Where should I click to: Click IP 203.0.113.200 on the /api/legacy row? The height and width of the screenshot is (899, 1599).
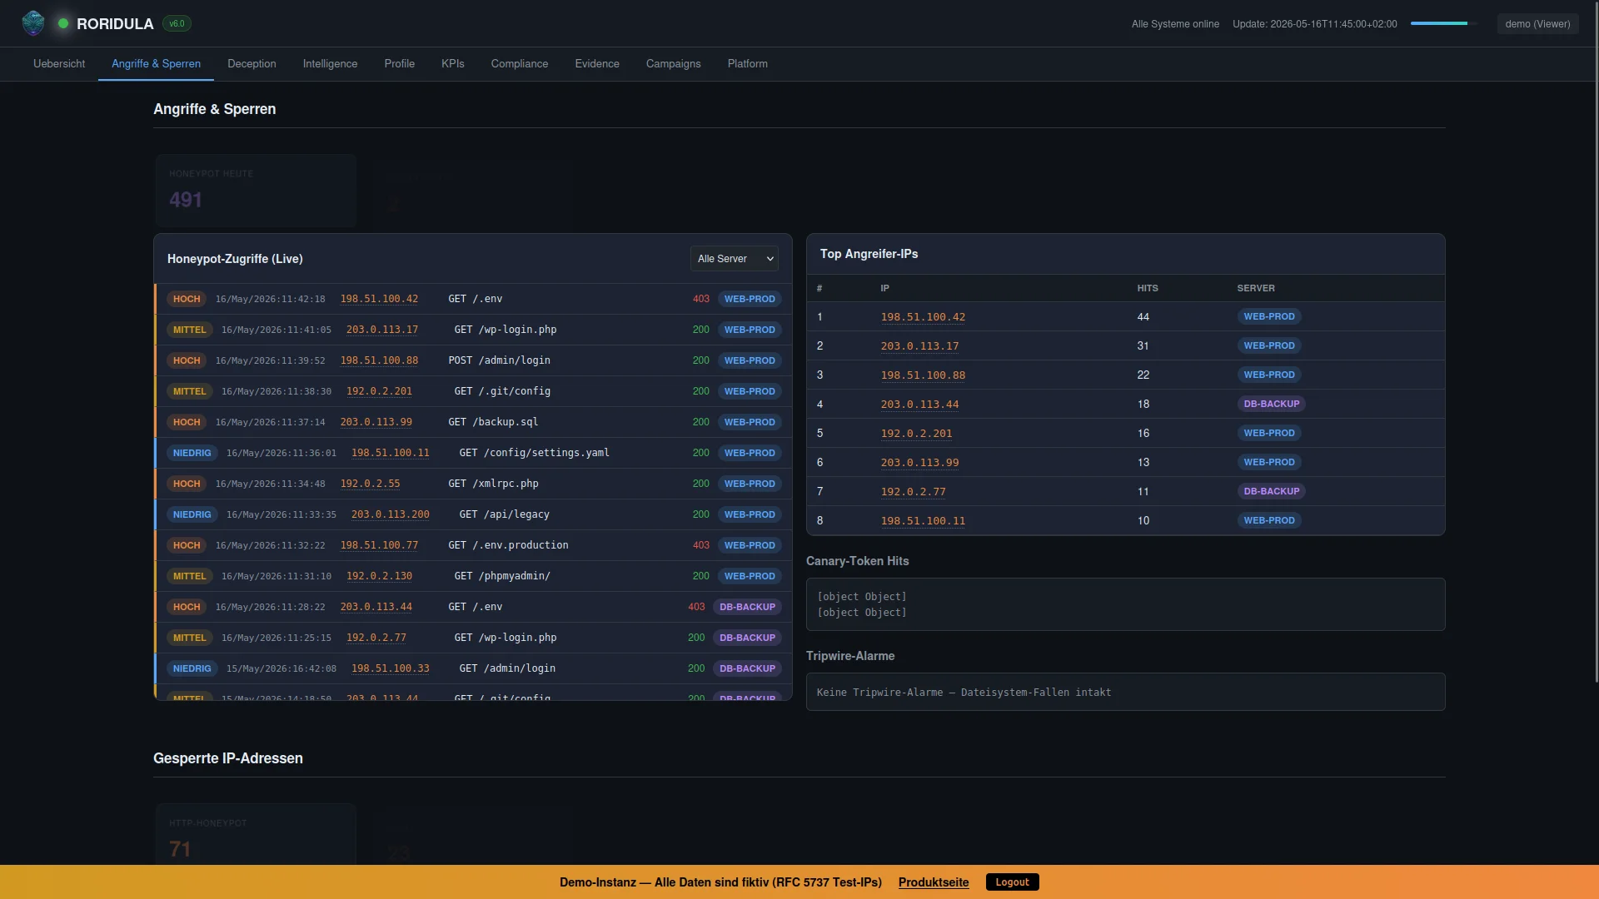point(391,514)
